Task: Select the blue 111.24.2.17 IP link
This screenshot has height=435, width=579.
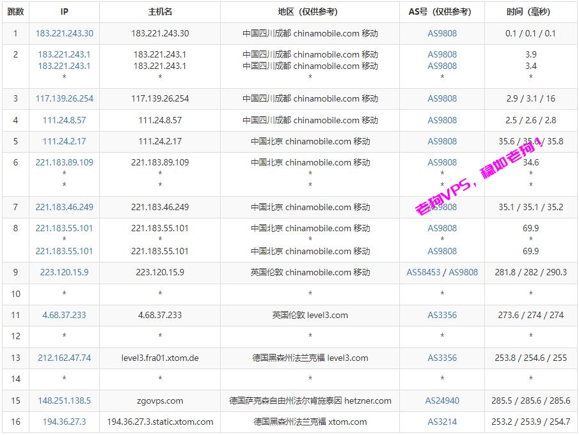Action: (64, 141)
